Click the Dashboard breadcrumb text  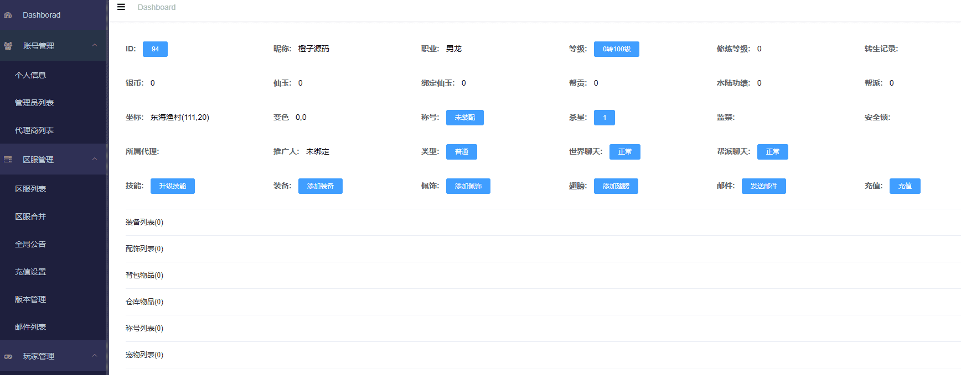[x=157, y=7]
